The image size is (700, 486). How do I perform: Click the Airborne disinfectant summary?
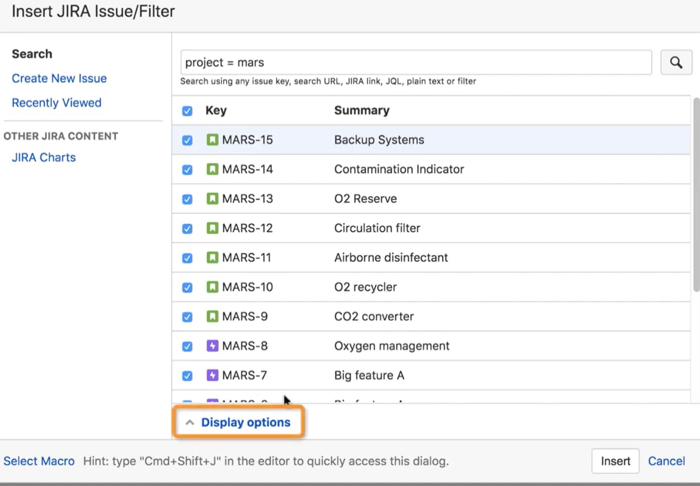391,258
